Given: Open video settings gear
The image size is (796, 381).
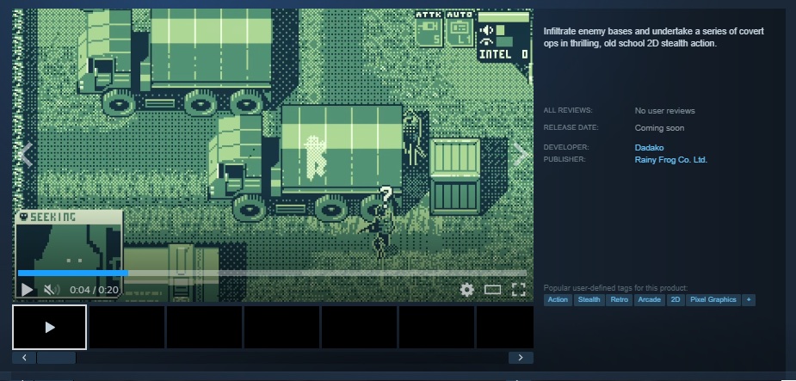Looking at the screenshot, I should [x=466, y=290].
